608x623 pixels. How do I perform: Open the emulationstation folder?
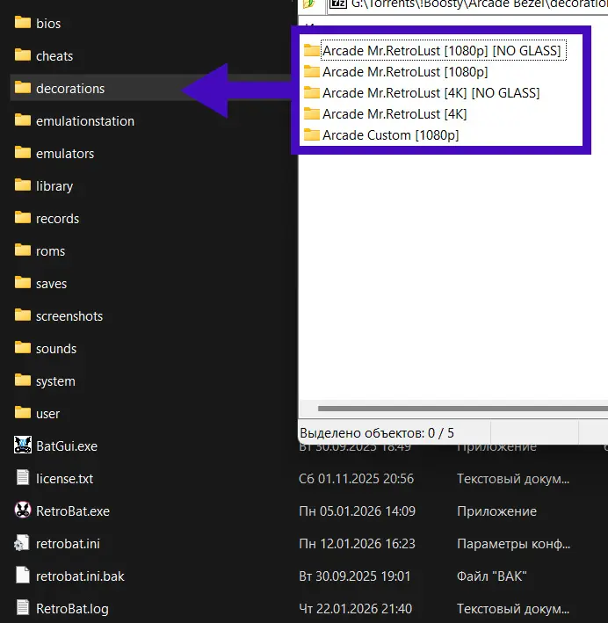[84, 121]
